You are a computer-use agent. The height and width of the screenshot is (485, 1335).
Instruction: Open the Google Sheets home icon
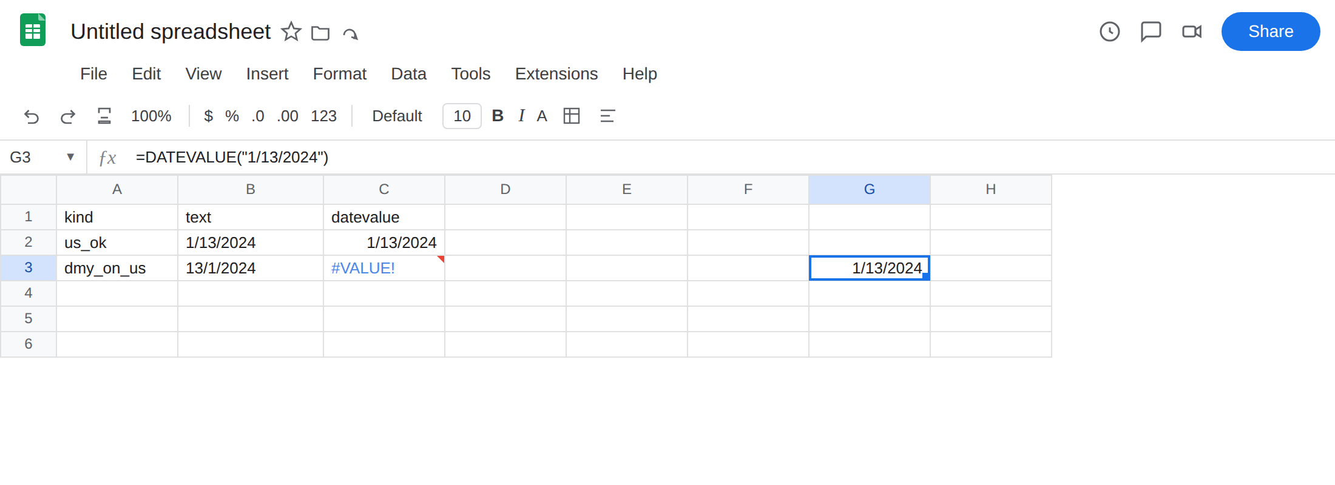click(x=33, y=30)
